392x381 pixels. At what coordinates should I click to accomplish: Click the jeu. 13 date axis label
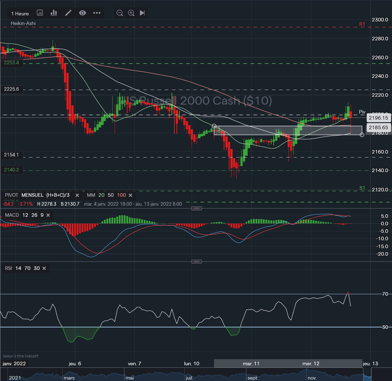pos(371,364)
